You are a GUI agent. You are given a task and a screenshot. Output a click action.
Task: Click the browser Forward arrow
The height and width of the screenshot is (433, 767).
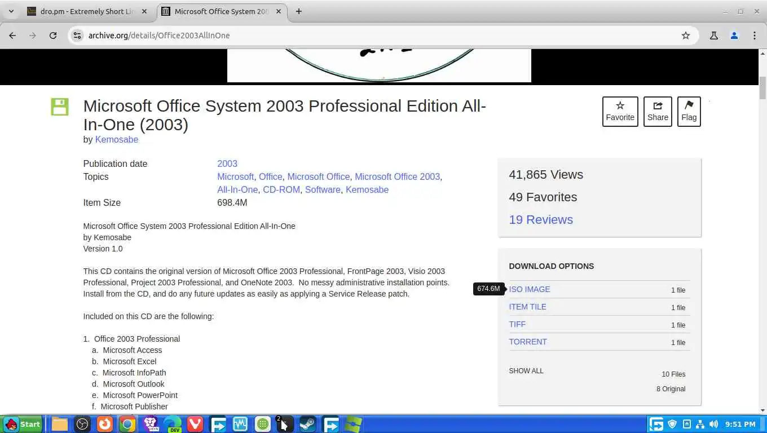tap(33, 35)
